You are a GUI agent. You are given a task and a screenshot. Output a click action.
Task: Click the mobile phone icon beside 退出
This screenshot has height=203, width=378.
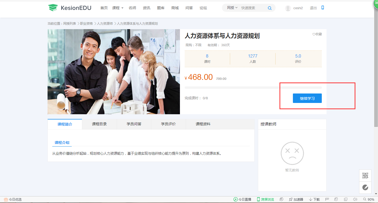click(322, 8)
